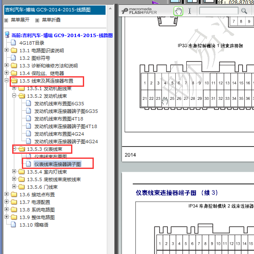Screen dimensions: 254x254
Task: Click the page icon of 13.10 缩略语
Action: [13, 225]
